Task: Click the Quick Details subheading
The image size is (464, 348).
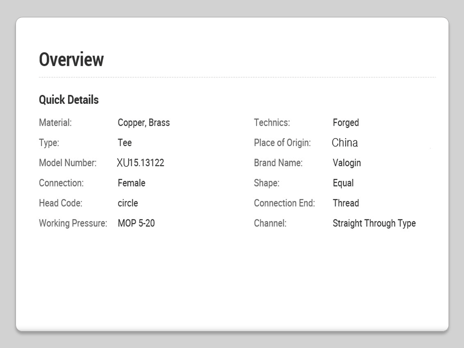Action: [x=69, y=100]
